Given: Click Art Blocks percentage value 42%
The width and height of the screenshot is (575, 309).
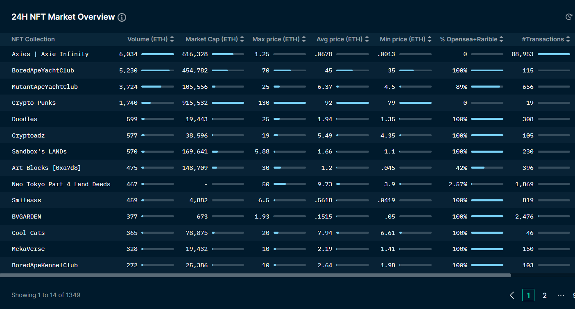Looking at the screenshot, I should click(x=462, y=168).
